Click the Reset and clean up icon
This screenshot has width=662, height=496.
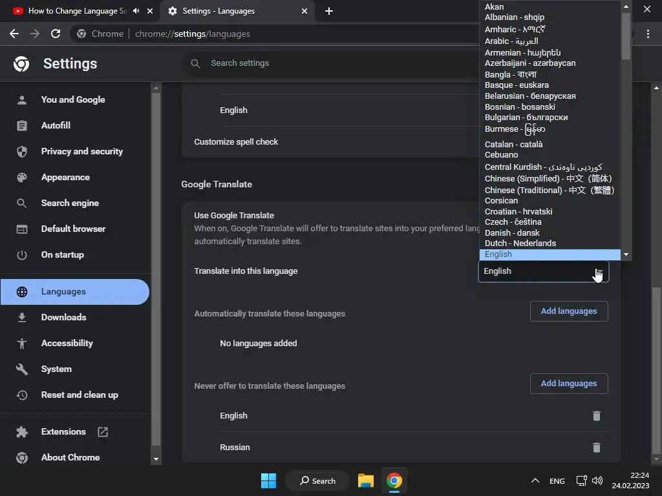(21, 395)
